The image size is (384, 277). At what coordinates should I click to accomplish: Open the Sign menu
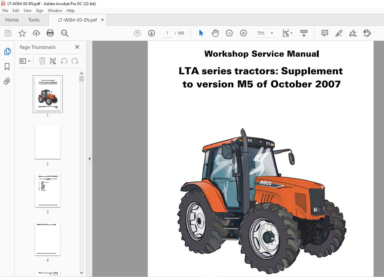coord(40,11)
